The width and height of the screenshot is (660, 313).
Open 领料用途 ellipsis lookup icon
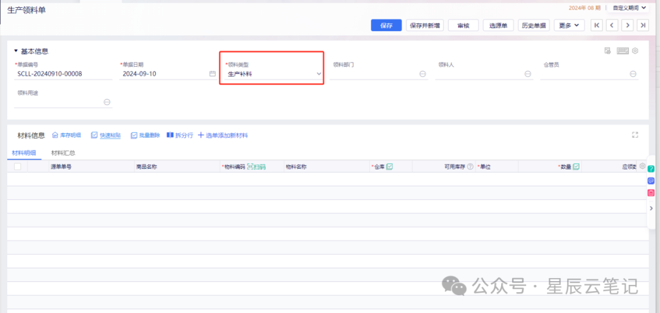pos(107,102)
